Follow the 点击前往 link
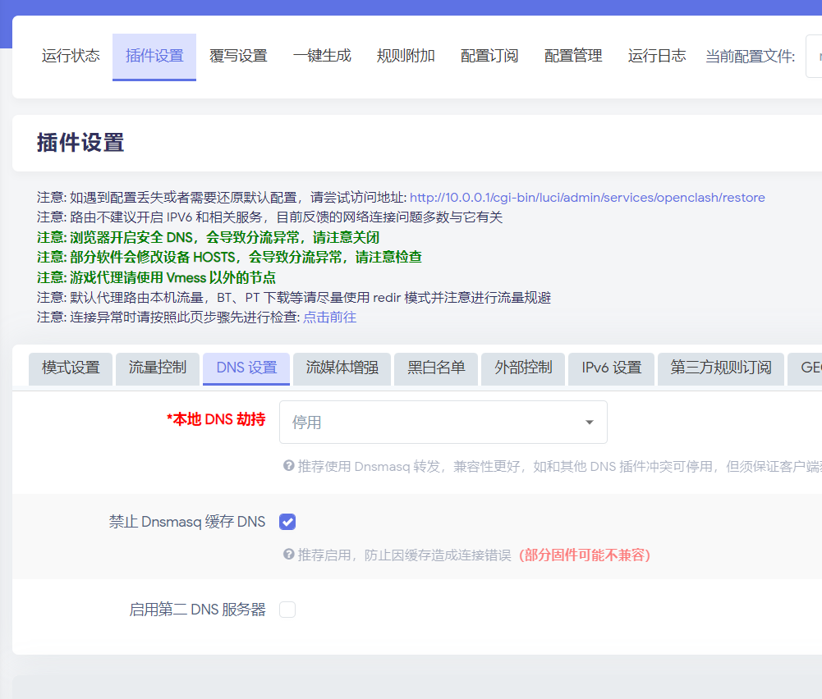Screen dimensions: 822x699 (x=329, y=317)
